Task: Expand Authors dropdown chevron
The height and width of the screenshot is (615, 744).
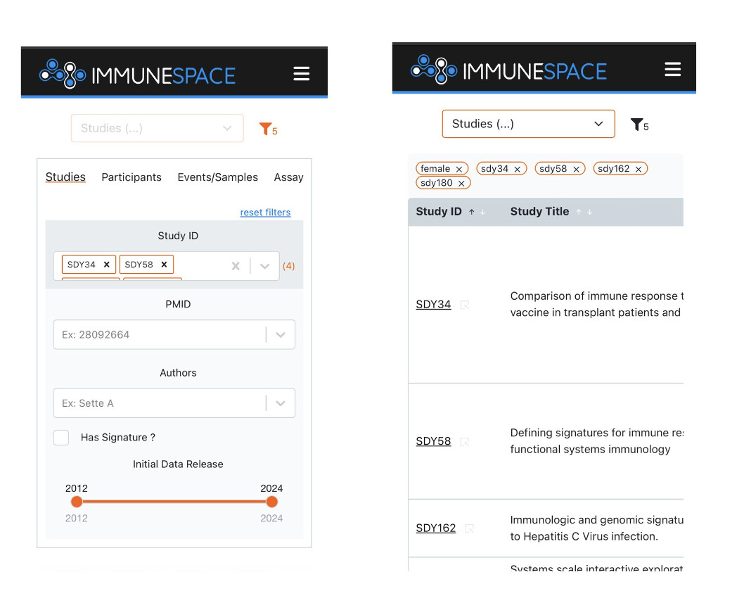Action: pos(281,403)
